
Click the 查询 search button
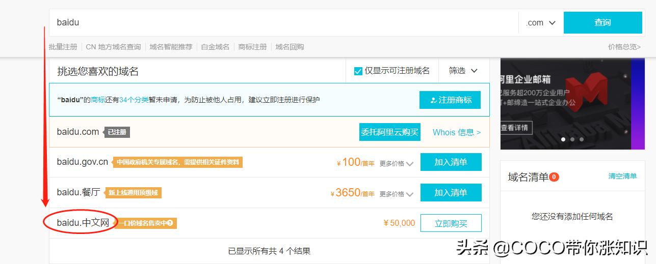click(x=602, y=22)
